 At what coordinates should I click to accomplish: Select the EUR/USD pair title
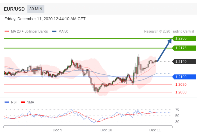point(14,9)
